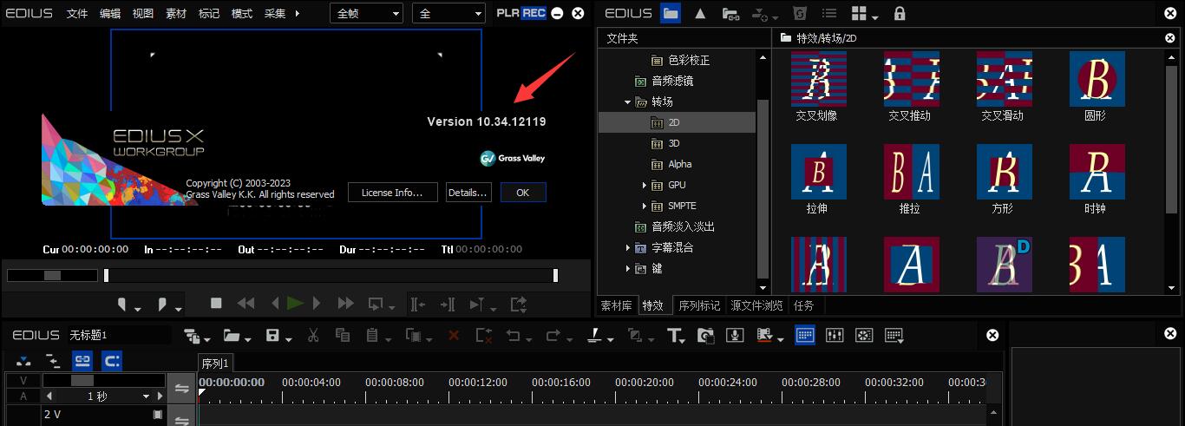Viewport: 1185px width, 426px height.
Task: Toggle the ripple mode icon
Action: point(53,361)
